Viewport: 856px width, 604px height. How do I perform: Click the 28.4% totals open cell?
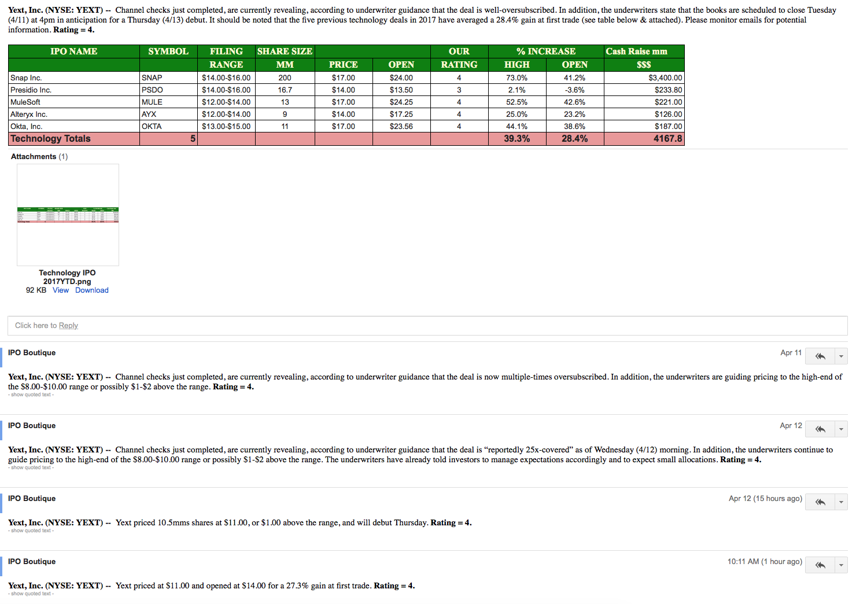[x=575, y=139]
